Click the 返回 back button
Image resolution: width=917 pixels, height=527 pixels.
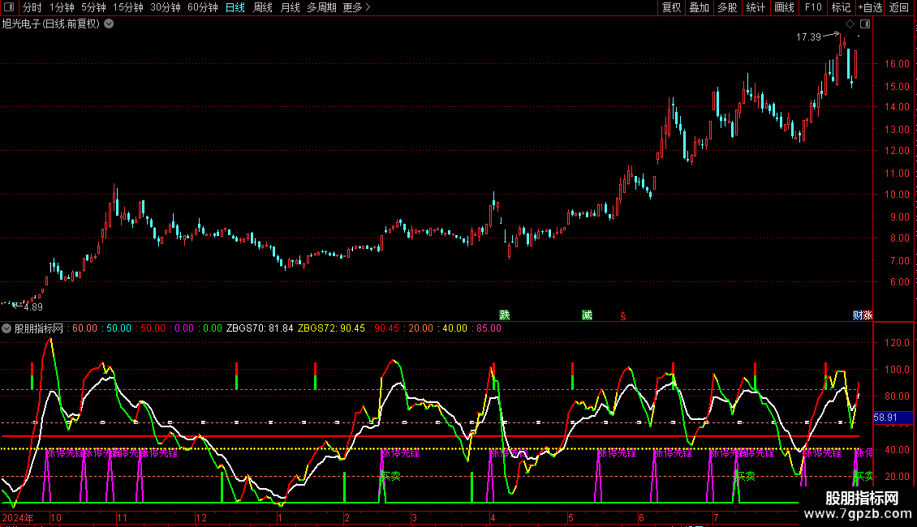[x=899, y=8]
